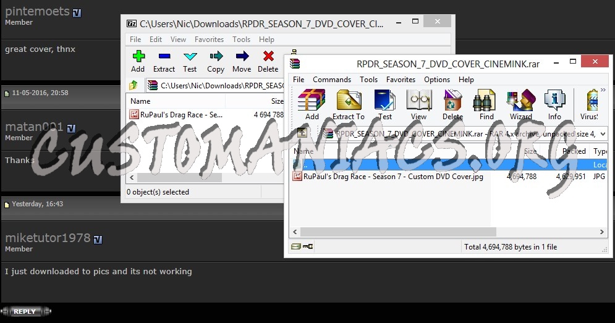Open Tools menu in WinRAR window
The width and height of the screenshot is (615, 323).
pyautogui.click(x=368, y=80)
